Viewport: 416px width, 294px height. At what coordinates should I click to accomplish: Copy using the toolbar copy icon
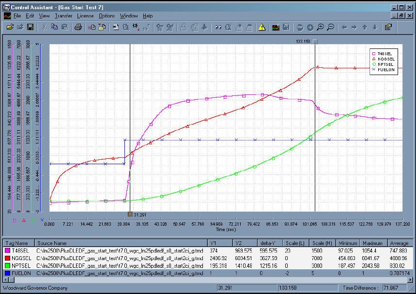point(54,27)
